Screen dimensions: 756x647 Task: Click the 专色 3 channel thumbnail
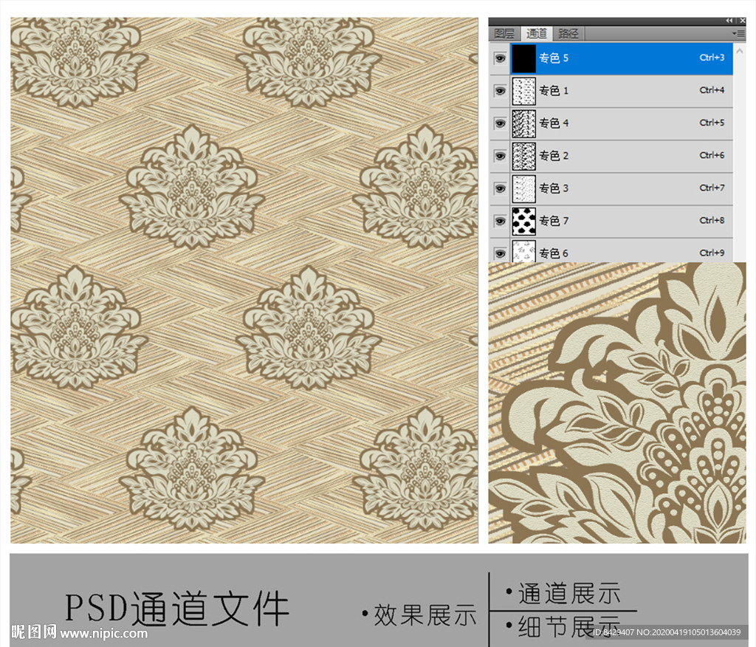pyautogui.click(x=523, y=188)
